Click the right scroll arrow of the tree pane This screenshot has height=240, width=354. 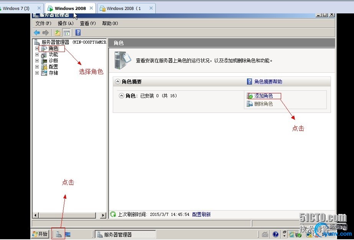[x=103, y=215]
